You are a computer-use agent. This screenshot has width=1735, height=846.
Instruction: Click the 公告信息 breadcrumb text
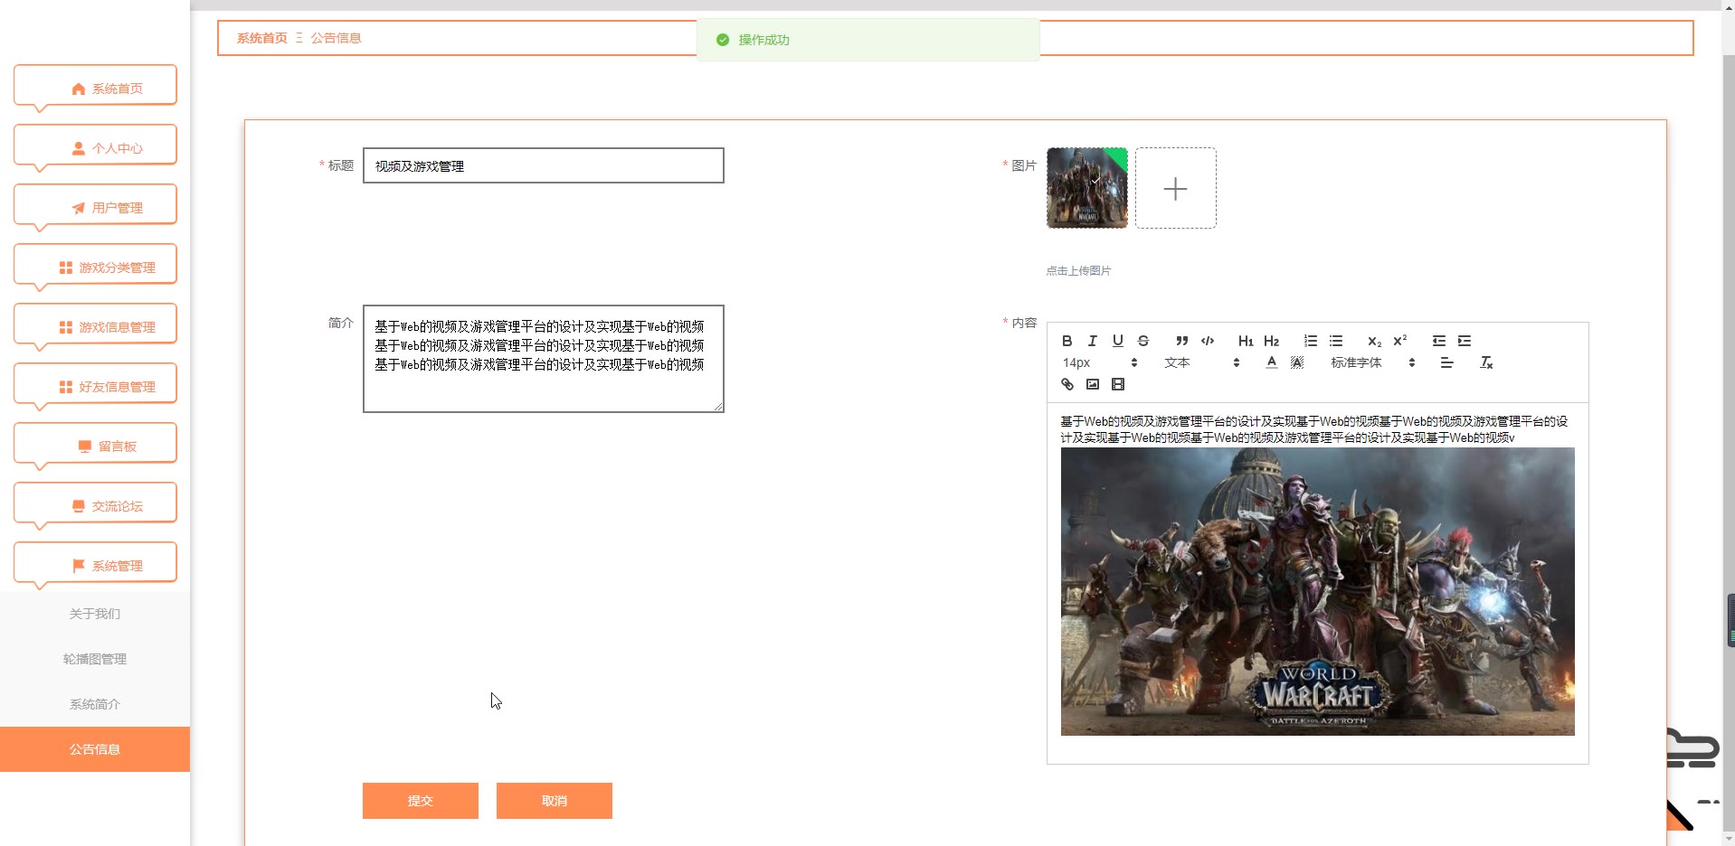coord(337,38)
